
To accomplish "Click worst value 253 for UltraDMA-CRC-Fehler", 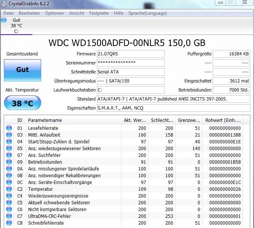I will 169,216.
